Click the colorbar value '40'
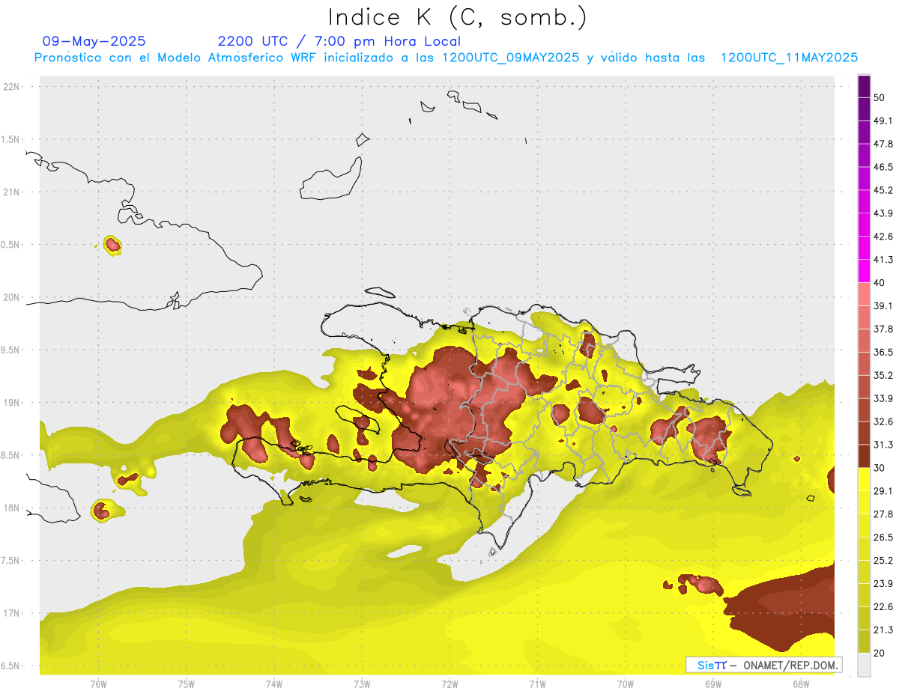This screenshot has width=899, height=694. (x=880, y=282)
